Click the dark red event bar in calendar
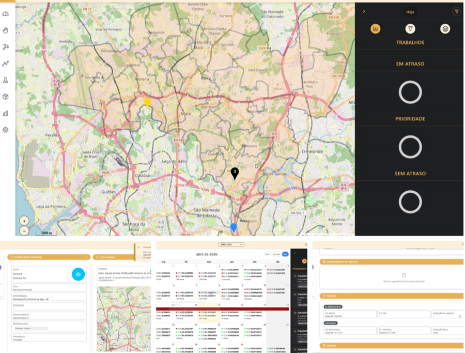Screen dimensions: 465x353 222,309
